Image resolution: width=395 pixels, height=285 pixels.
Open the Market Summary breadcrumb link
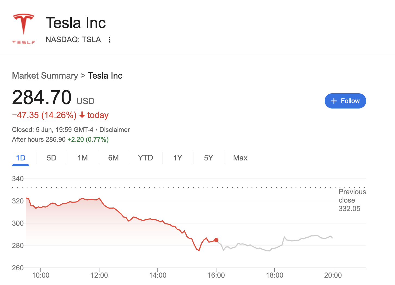pos(45,76)
